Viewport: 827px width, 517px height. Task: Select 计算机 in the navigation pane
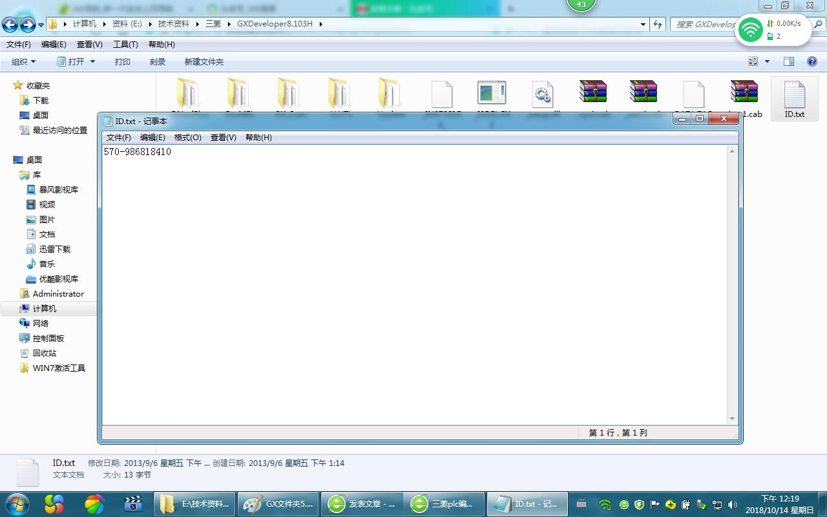click(x=44, y=308)
